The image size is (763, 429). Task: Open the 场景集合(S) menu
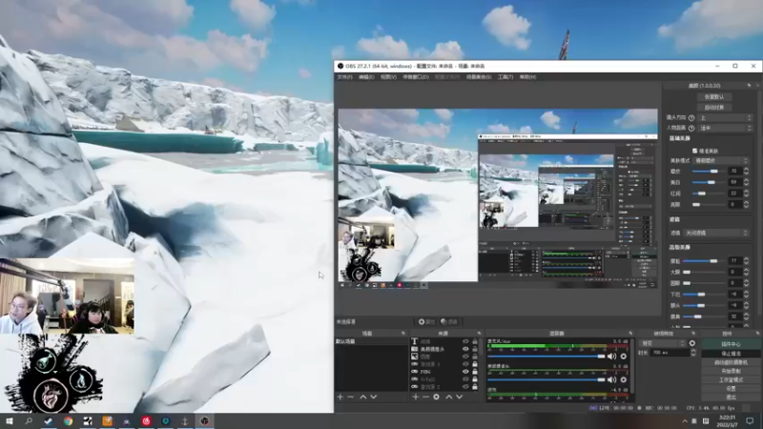coord(479,77)
